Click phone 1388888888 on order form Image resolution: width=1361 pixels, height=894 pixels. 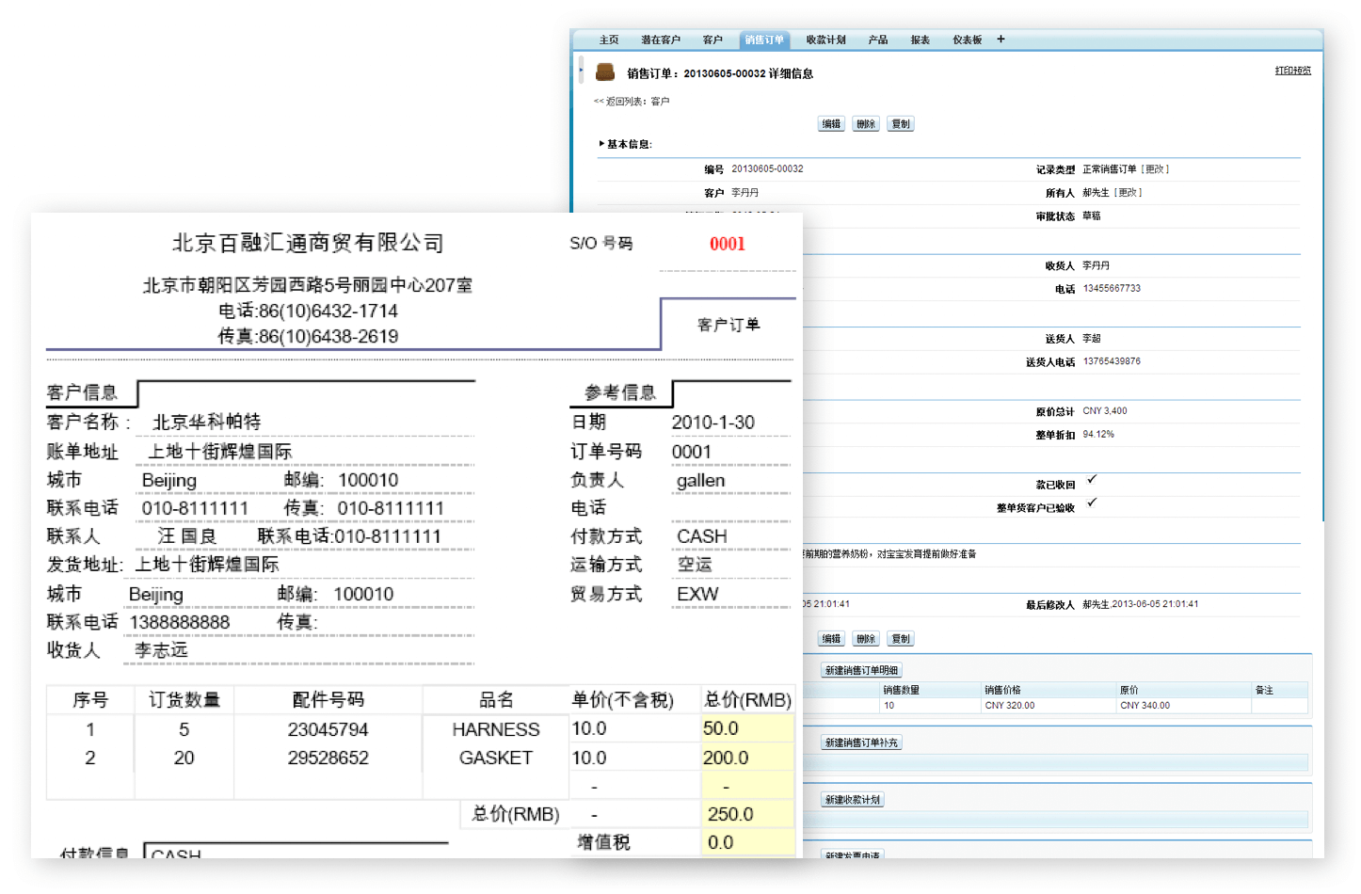tap(179, 622)
